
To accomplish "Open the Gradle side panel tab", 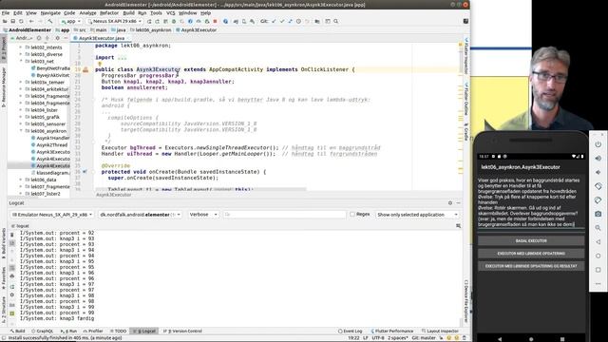I will tap(466, 133).
